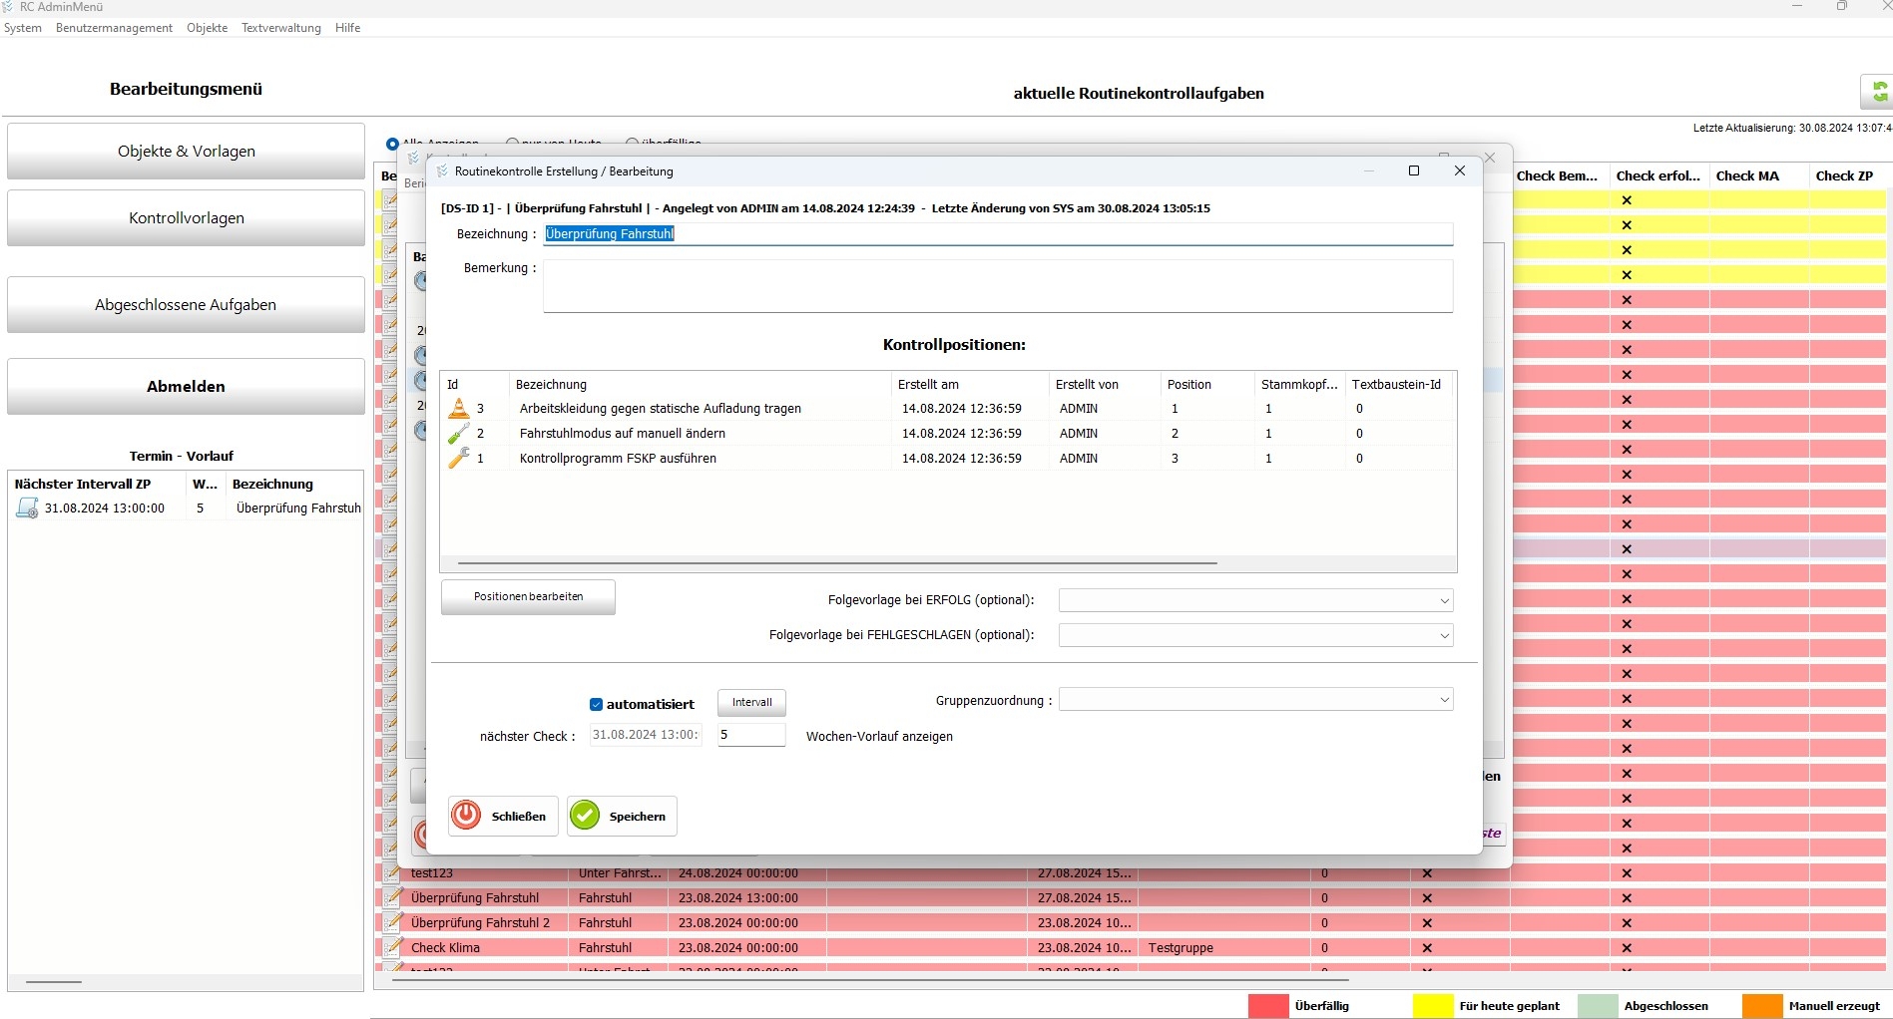
Task: Select 'Fahrstuhlmodus auf manuell ändern' row
Action: coord(947,434)
